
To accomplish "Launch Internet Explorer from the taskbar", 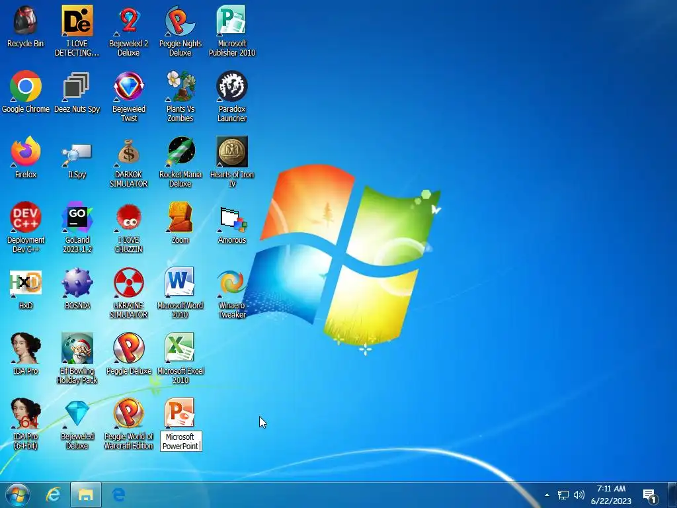I will (53, 495).
